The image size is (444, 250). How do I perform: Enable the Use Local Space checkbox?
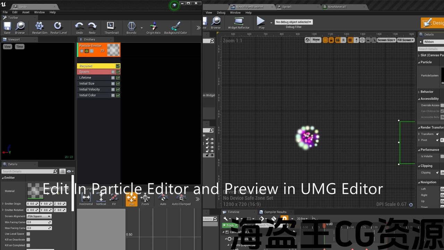click(x=28, y=234)
